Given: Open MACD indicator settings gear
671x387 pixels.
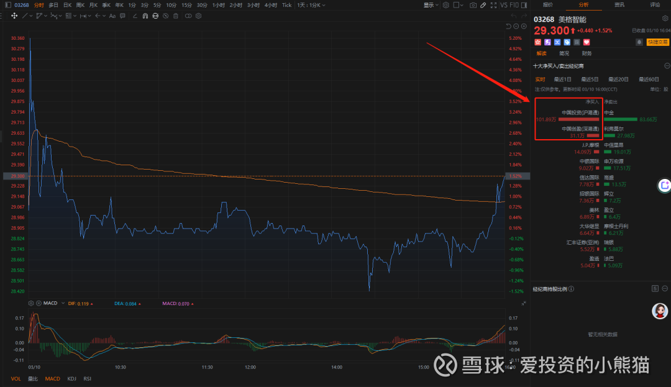Looking at the screenshot, I should click(31, 303).
